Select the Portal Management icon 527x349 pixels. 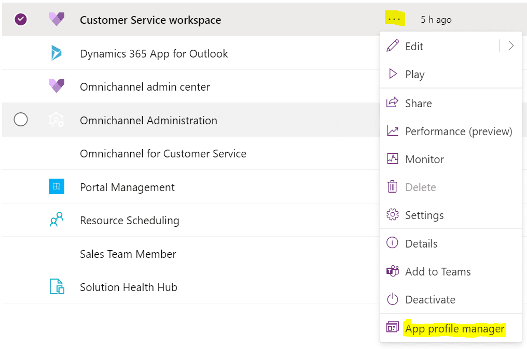coord(57,186)
